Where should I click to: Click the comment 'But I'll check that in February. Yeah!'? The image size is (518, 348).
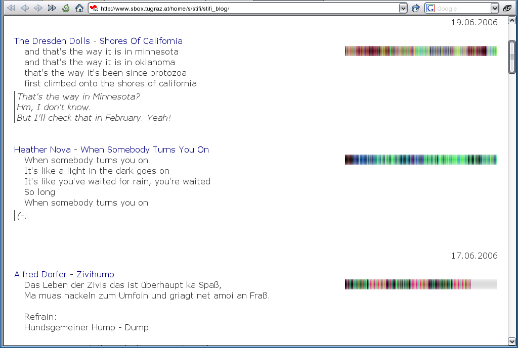click(x=94, y=118)
